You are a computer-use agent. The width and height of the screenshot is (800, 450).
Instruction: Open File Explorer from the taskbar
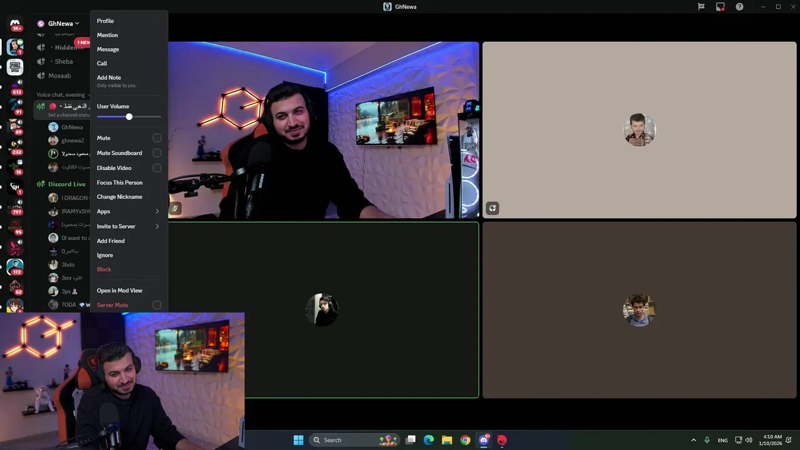click(447, 440)
